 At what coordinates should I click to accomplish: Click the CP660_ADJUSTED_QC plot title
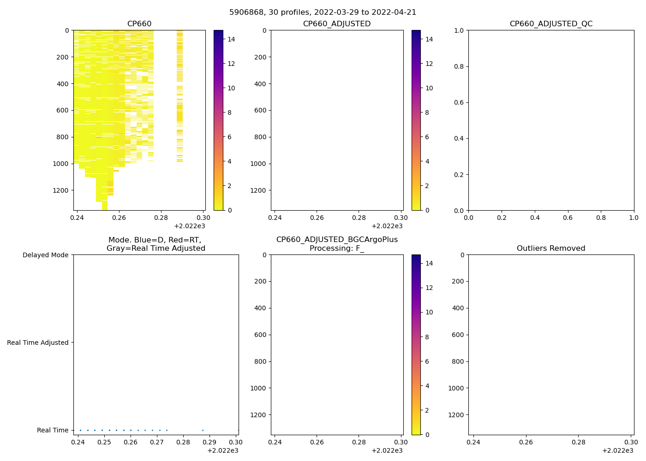(551, 24)
